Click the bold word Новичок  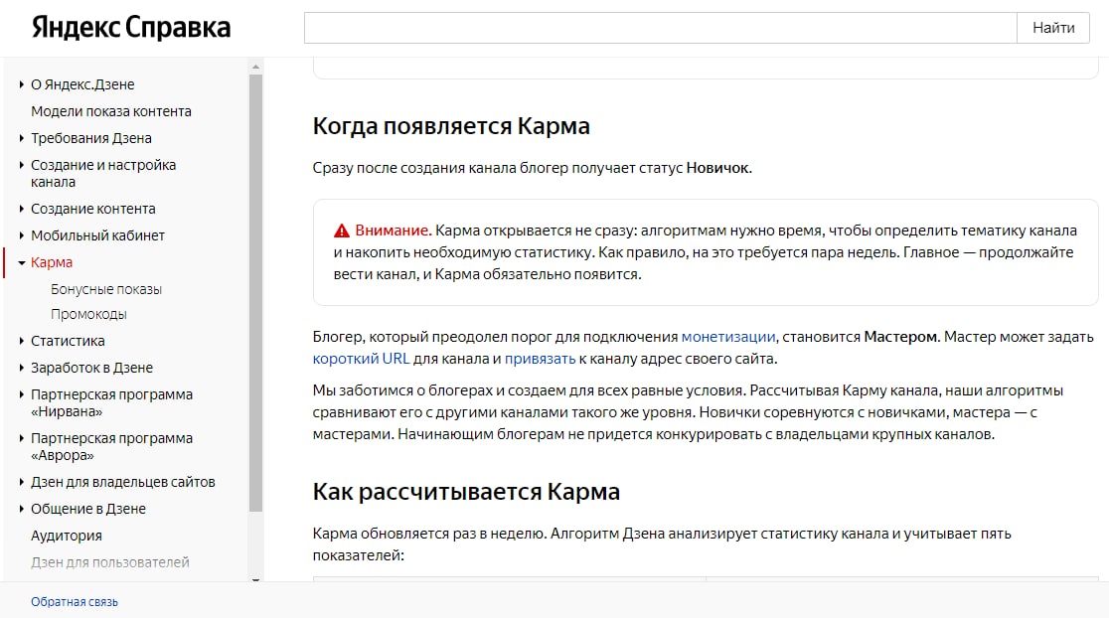coord(717,168)
